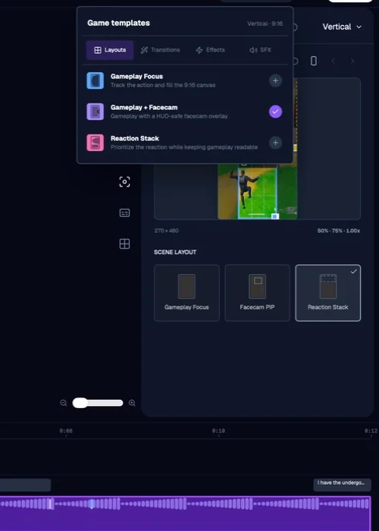Choose Gameplay Focus scene layout

pos(186,293)
